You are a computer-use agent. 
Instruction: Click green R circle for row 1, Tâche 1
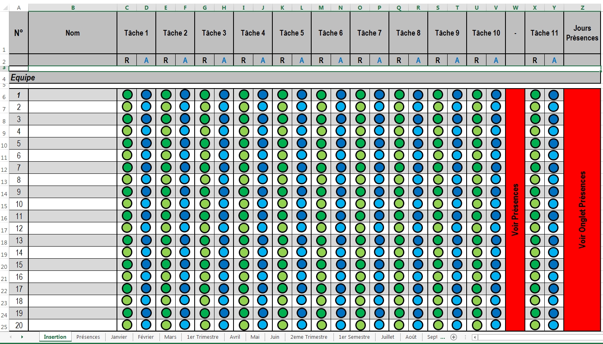coord(127,95)
